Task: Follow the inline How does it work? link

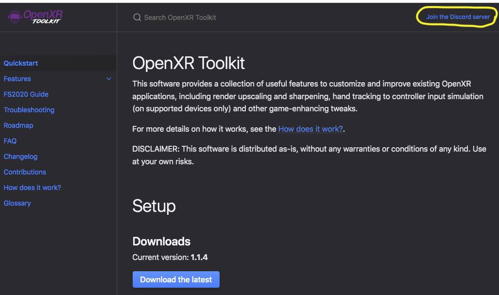Action: click(x=310, y=129)
